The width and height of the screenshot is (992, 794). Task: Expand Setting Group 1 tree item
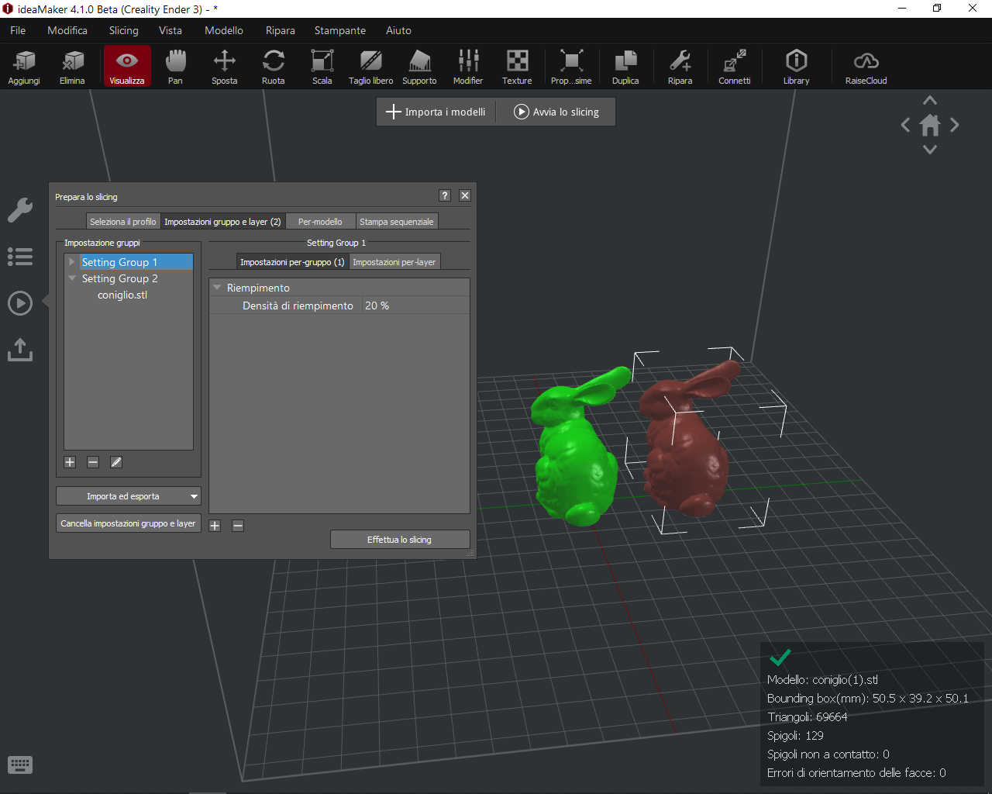pos(72,262)
